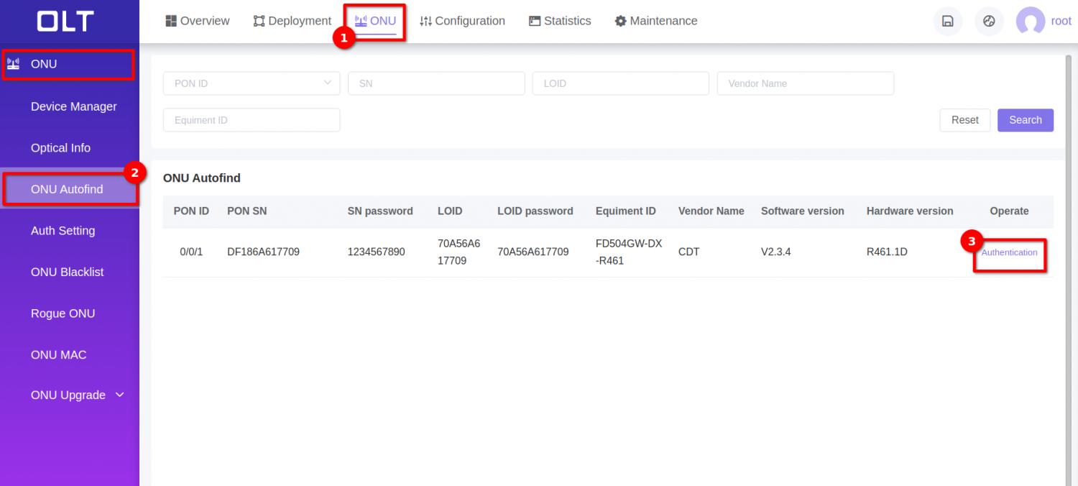Go to the Configuration tab
The image size is (1078, 486).
[462, 21]
